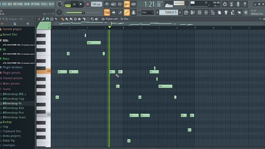Open the plugin picker plug icon
Screen dimensions: 265x149
coord(226,12)
